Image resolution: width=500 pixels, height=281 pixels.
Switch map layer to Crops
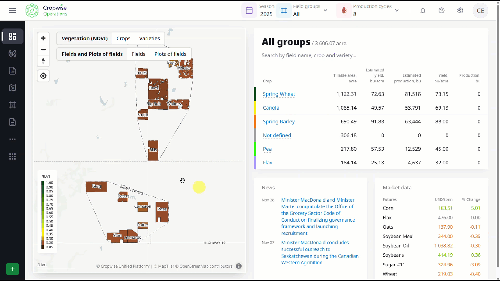pos(123,39)
